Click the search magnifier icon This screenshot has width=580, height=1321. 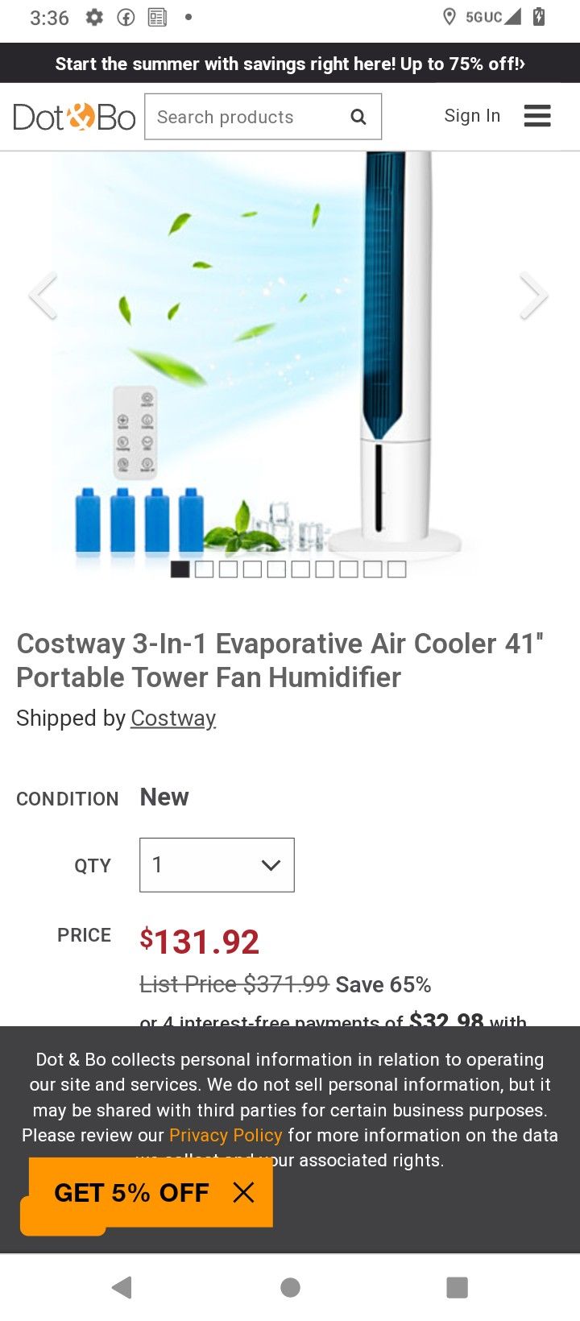click(358, 118)
